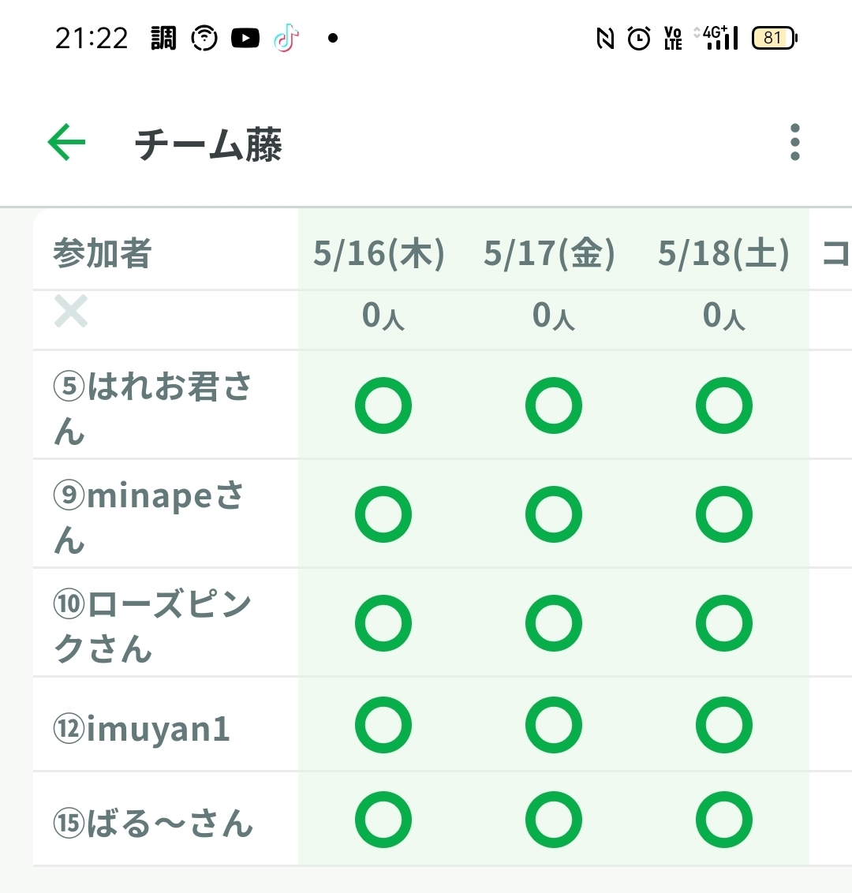Tap はれお君さん's 5/16 circle mark
This screenshot has width=852, height=893.
pyautogui.click(x=383, y=405)
